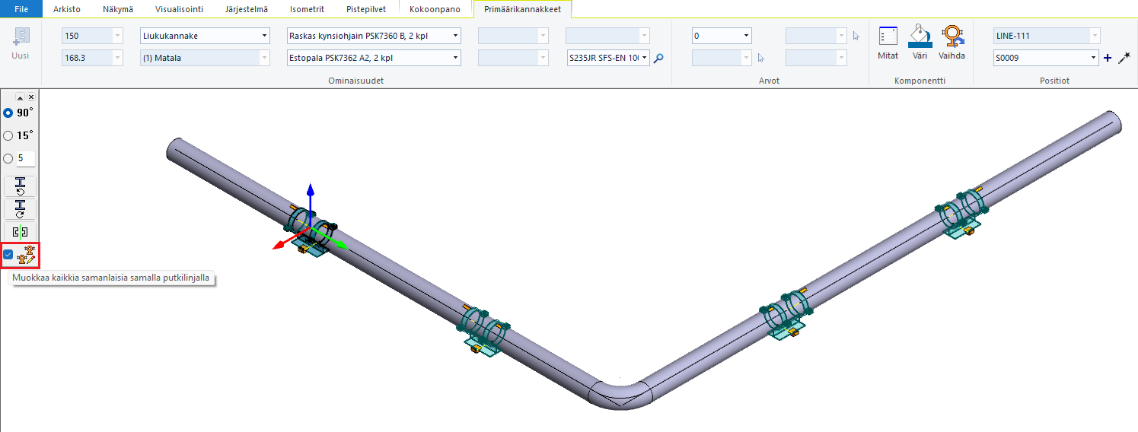Click the magic wand icon in Positiot
The image size is (1138, 432).
[x=1124, y=58]
